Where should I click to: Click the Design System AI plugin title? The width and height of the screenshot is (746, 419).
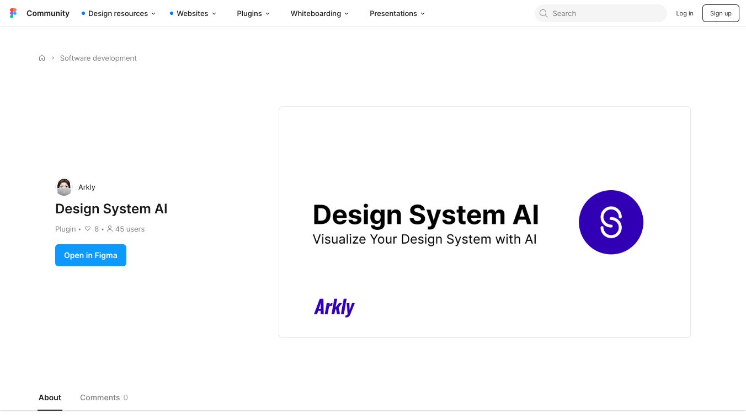click(x=111, y=209)
